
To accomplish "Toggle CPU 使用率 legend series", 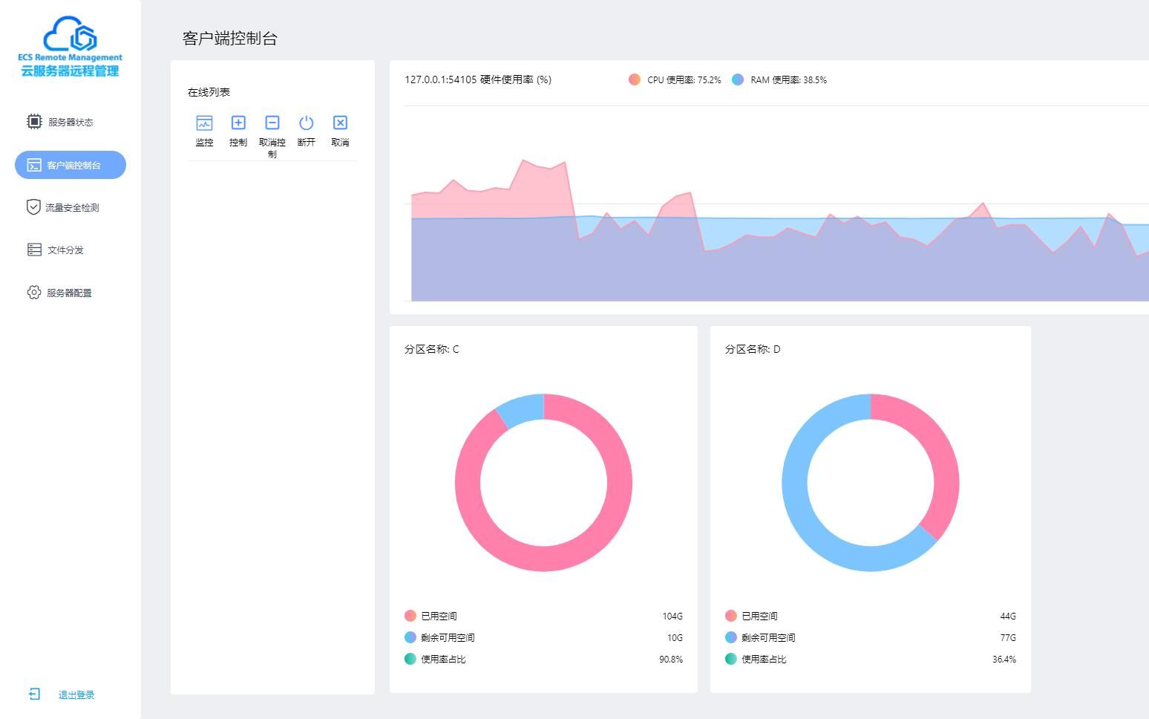I will click(x=675, y=79).
